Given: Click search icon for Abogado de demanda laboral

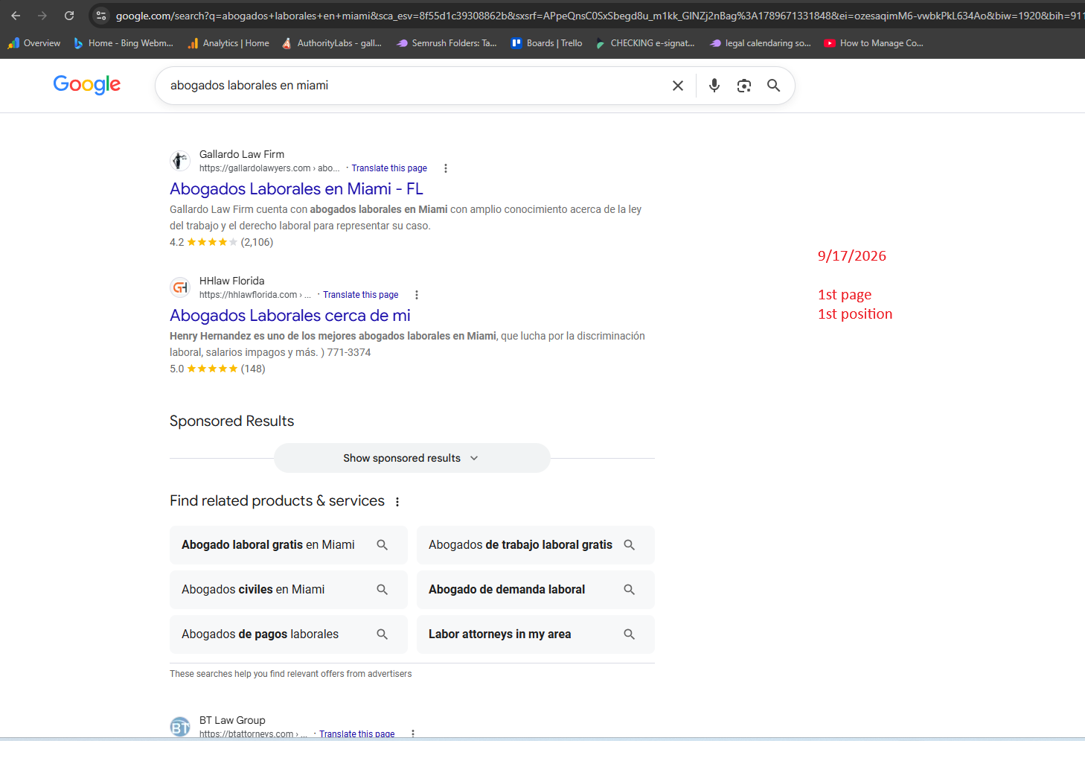Looking at the screenshot, I should [x=630, y=590].
